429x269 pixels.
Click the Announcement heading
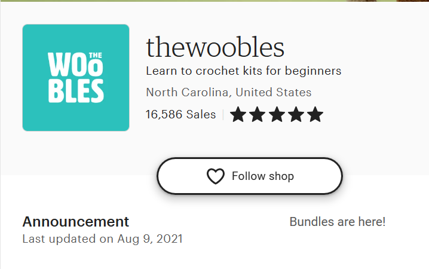pyautogui.click(x=75, y=222)
